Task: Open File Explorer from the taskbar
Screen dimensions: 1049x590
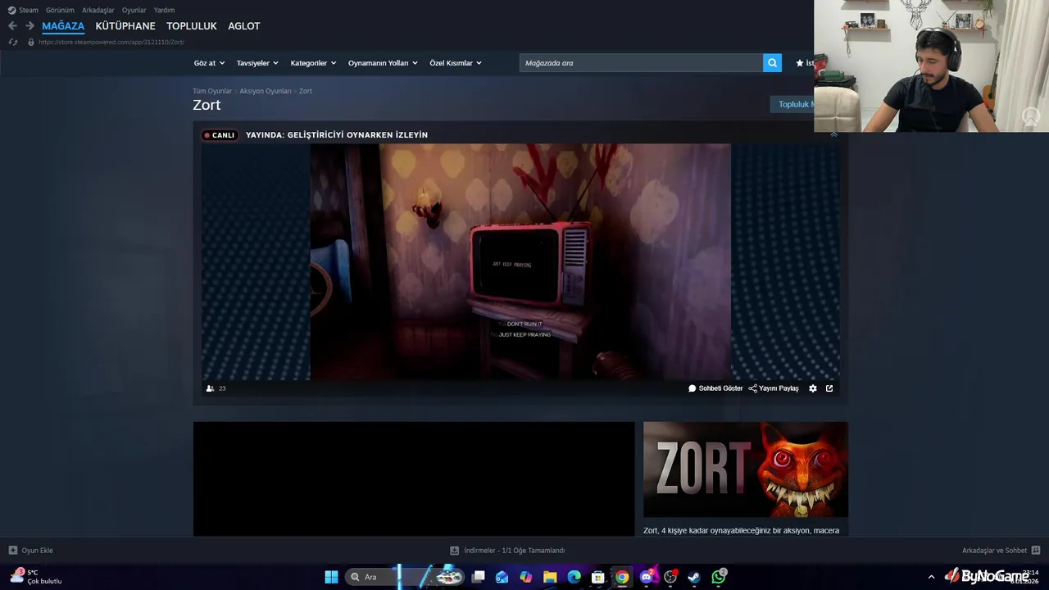Action: coord(550,577)
